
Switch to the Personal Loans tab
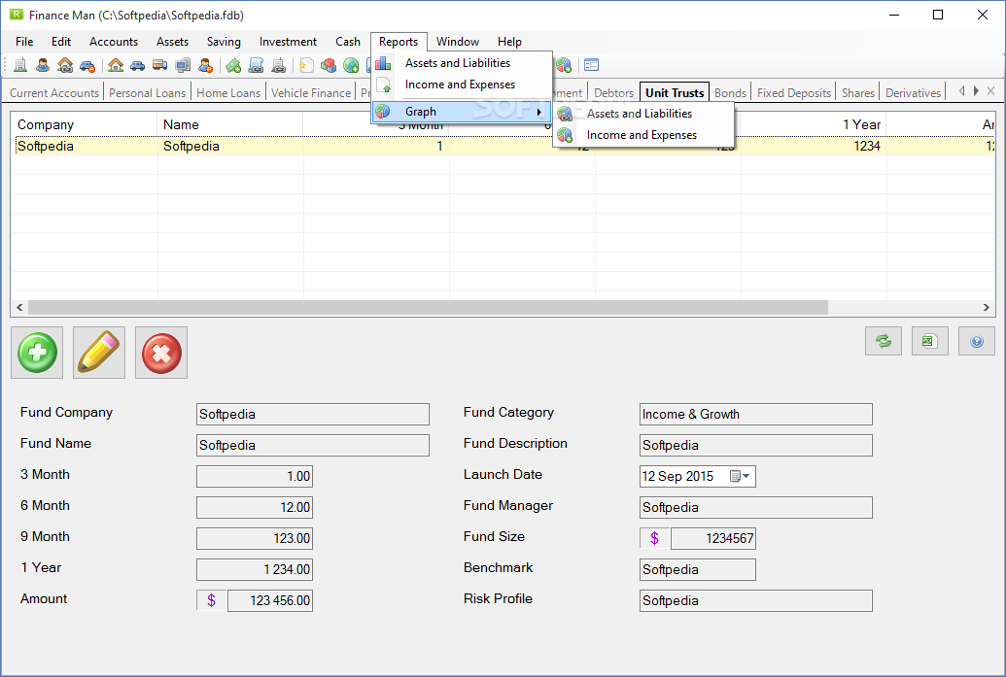tap(147, 93)
